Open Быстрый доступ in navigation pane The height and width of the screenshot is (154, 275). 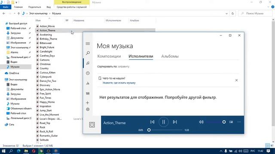coord(18,24)
